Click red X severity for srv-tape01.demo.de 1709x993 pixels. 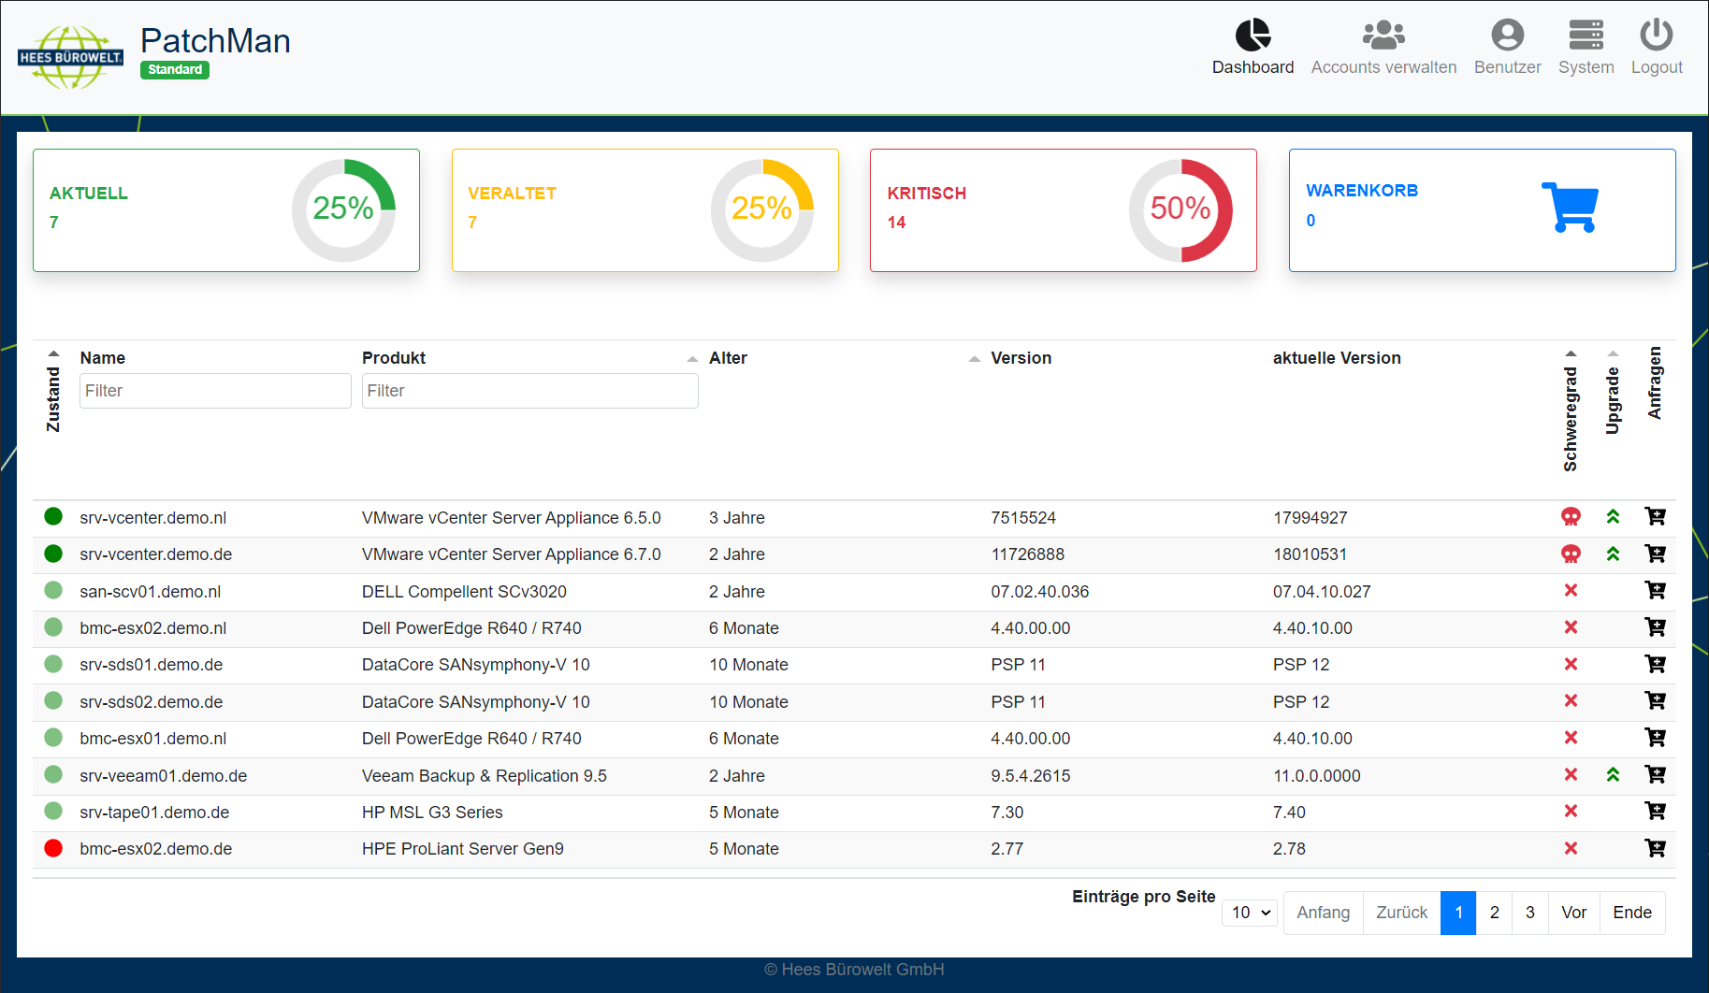coord(1571,812)
